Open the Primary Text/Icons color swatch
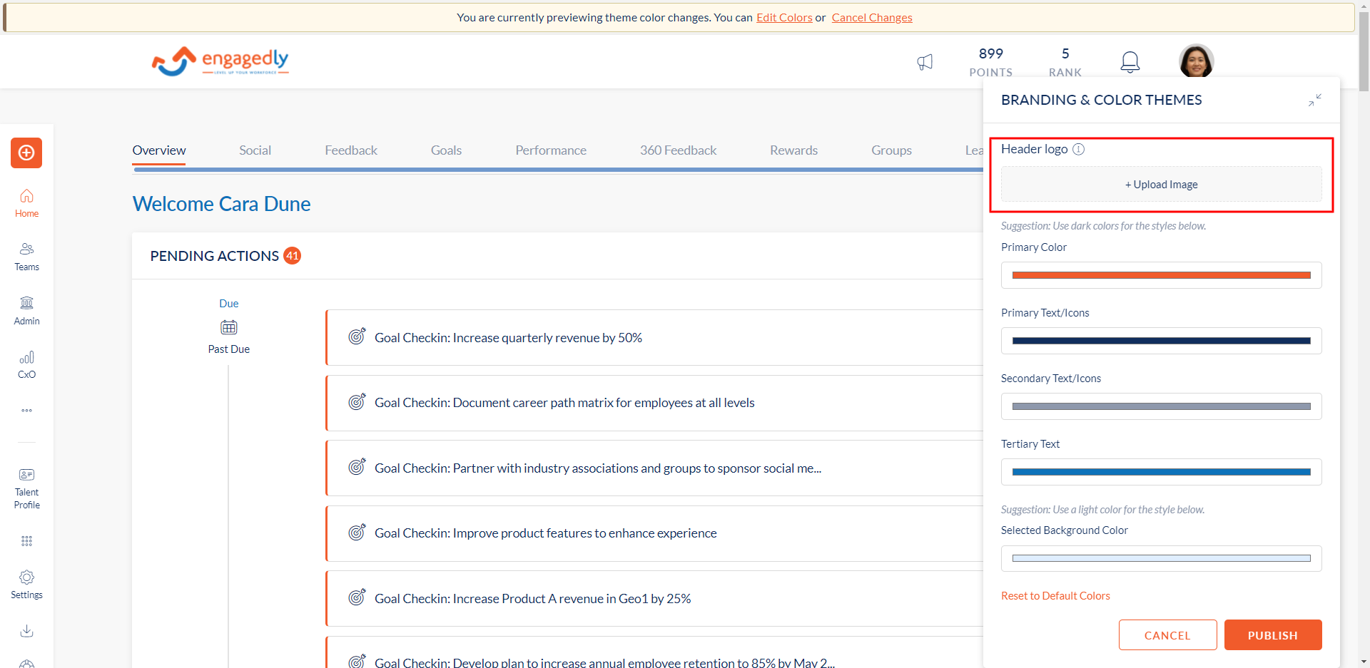1370x668 pixels. click(x=1162, y=341)
